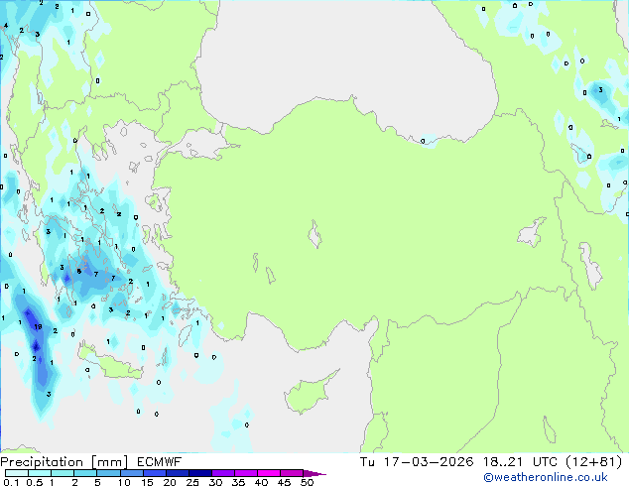The height and width of the screenshot is (486, 629).
Task: Select the date text 'Tu 17-03-2026'
Action: click(417, 462)
